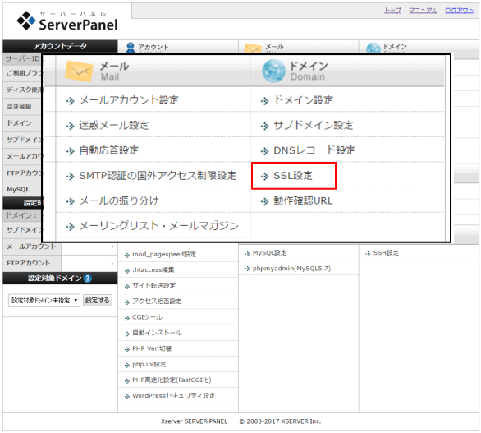Open 自動インストール
Image resolution: width=481 pixels, height=433 pixels.
[157, 333]
